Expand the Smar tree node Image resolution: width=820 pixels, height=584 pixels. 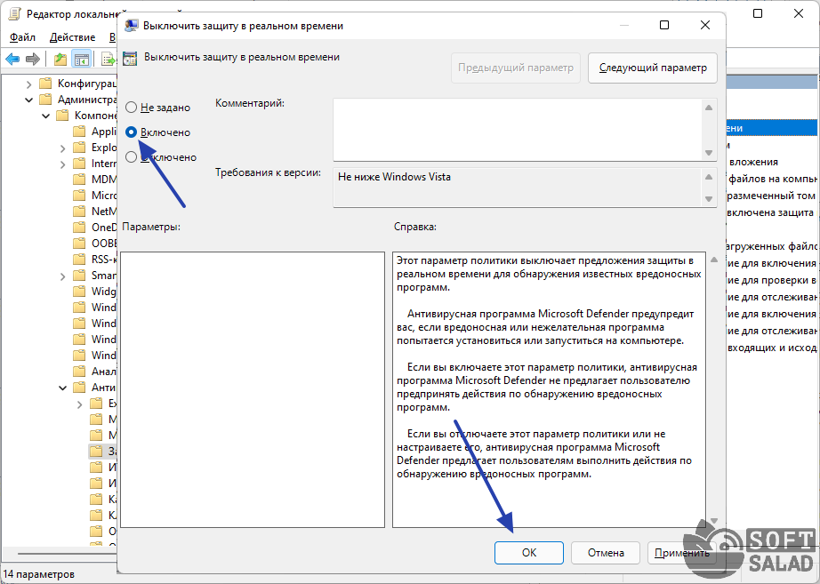click(63, 276)
